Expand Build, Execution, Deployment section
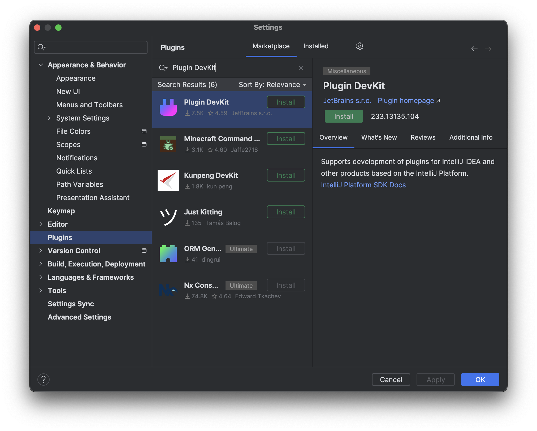 [x=41, y=264]
